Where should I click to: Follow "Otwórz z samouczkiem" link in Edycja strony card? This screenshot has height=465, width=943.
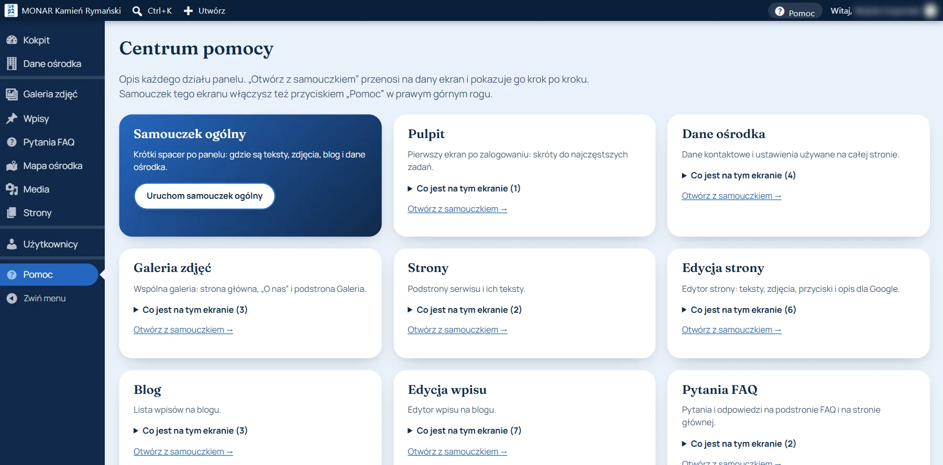tap(731, 330)
